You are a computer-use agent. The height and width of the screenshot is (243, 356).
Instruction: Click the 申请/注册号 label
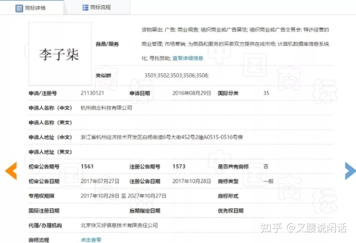tap(43, 93)
